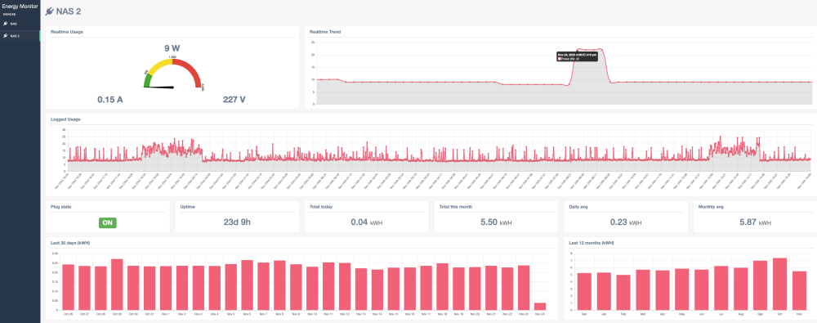Click the plug icon beside NAS in sidebar
This screenshot has height=323, width=817.
click(x=5, y=24)
